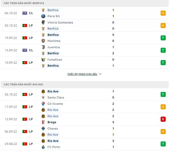This screenshot has width=171, height=151.
Task: Click the Paris SG club crest
Action: [43, 16]
